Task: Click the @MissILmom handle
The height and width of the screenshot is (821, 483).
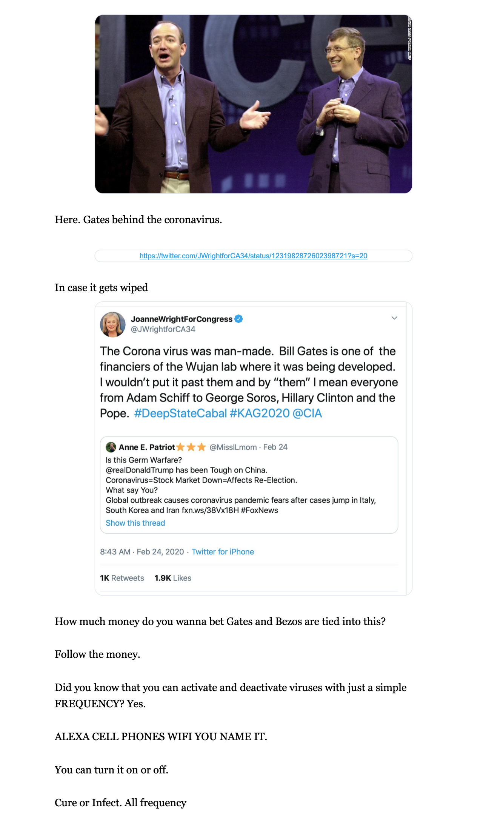Action: (233, 447)
